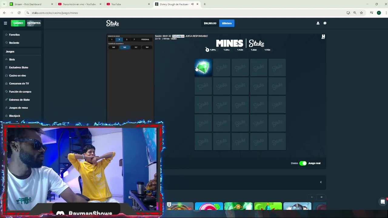Click the Stake logo in header

pos(112,23)
